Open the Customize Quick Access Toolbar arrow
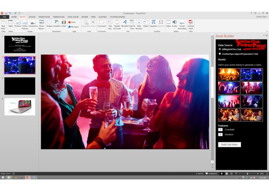This screenshot has width=269, height=191. pyautogui.click(x=22, y=13)
